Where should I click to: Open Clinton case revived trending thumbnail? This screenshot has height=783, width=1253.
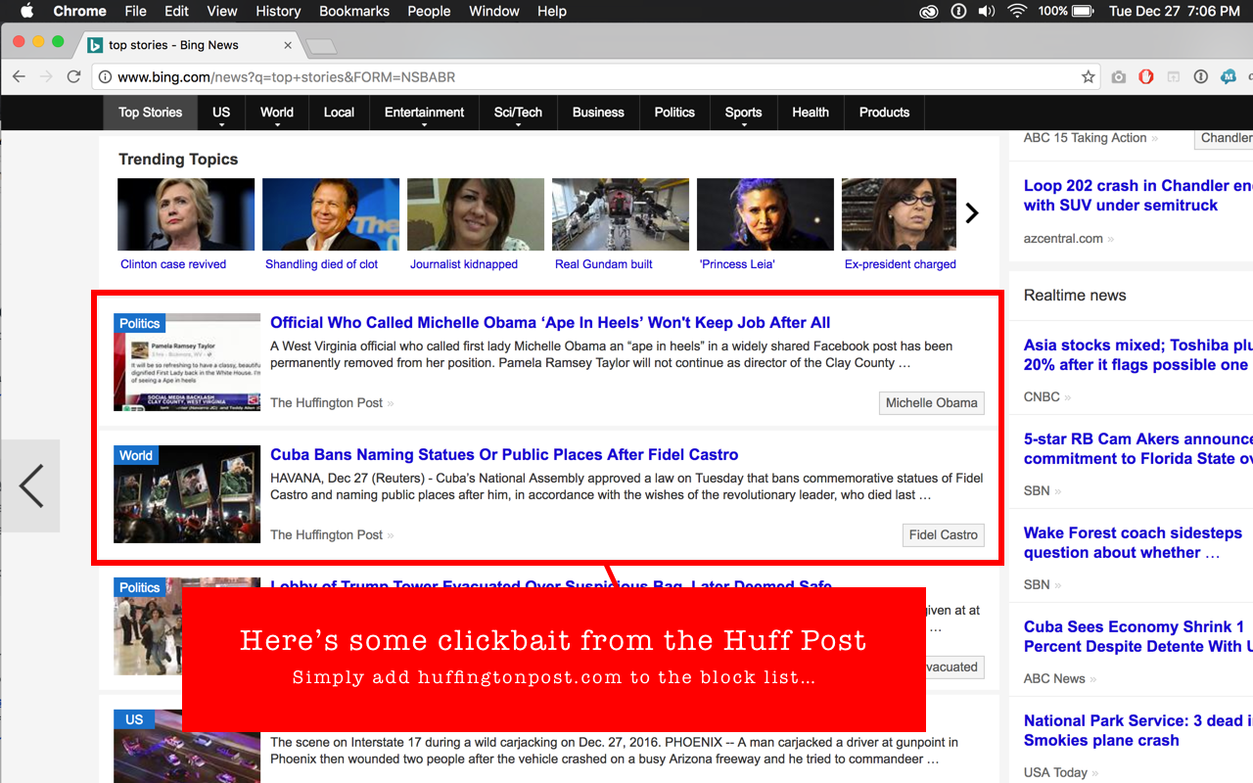click(x=186, y=214)
